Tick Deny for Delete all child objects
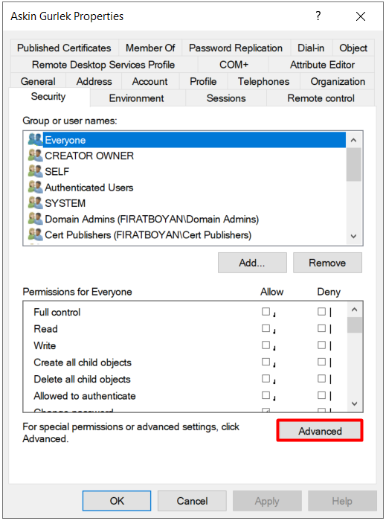 321,378
